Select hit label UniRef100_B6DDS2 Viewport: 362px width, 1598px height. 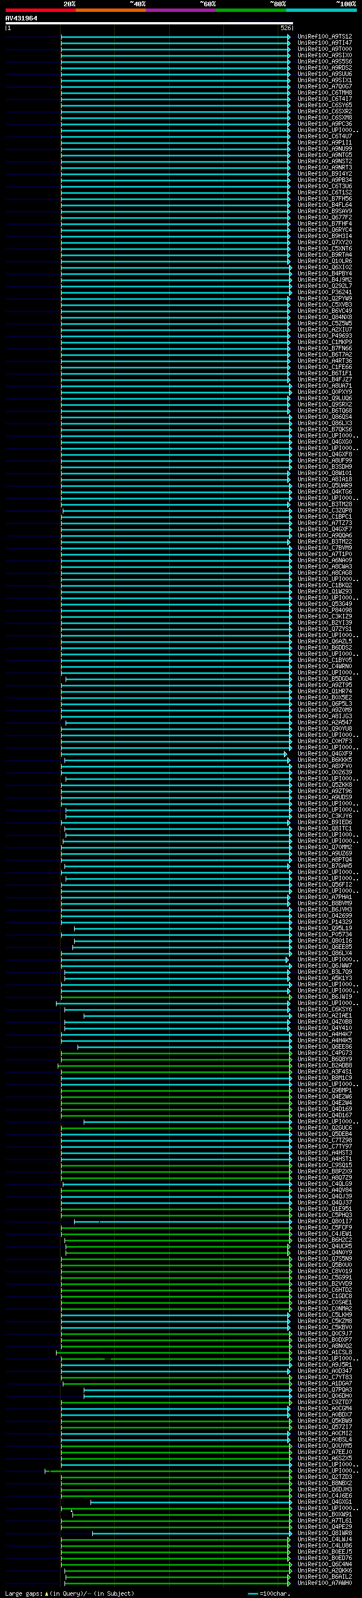click(x=325, y=647)
